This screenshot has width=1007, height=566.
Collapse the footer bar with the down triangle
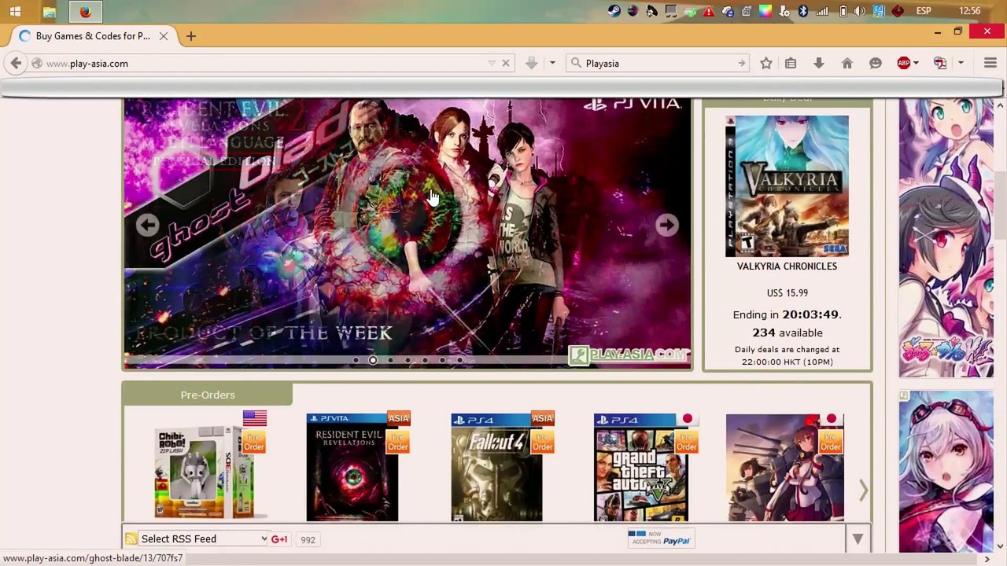pyautogui.click(x=858, y=539)
